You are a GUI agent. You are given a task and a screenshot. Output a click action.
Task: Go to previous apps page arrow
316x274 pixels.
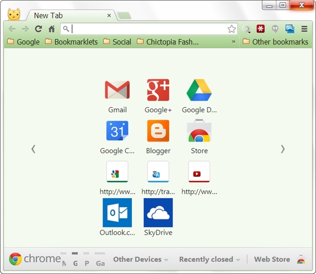point(34,149)
